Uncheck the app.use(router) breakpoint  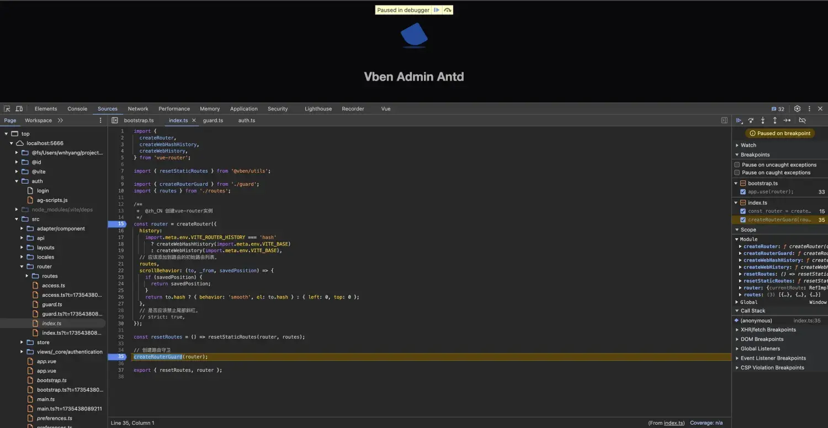pyautogui.click(x=743, y=191)
